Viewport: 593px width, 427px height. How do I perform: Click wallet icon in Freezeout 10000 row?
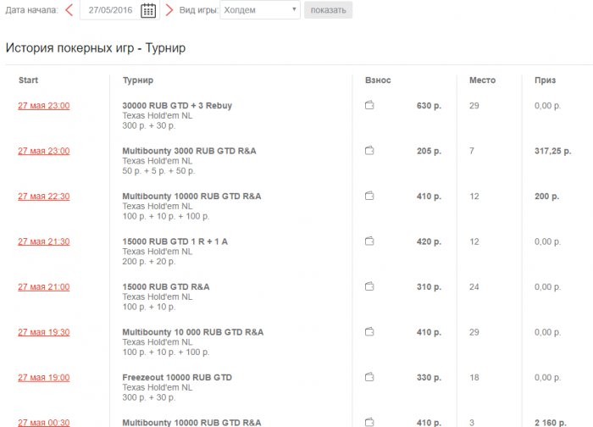(x=369, y=377)
